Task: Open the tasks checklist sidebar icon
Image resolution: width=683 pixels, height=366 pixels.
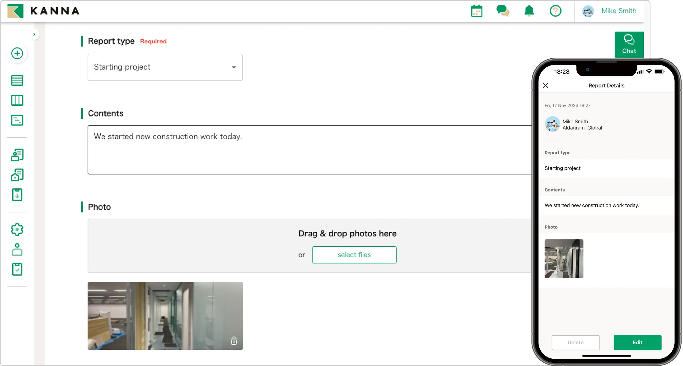Action: coord(17,269)
